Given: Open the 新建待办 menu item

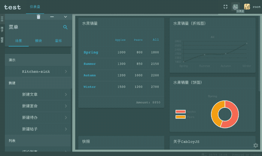Looking at the screenshot, I should (x=38, y=118).
